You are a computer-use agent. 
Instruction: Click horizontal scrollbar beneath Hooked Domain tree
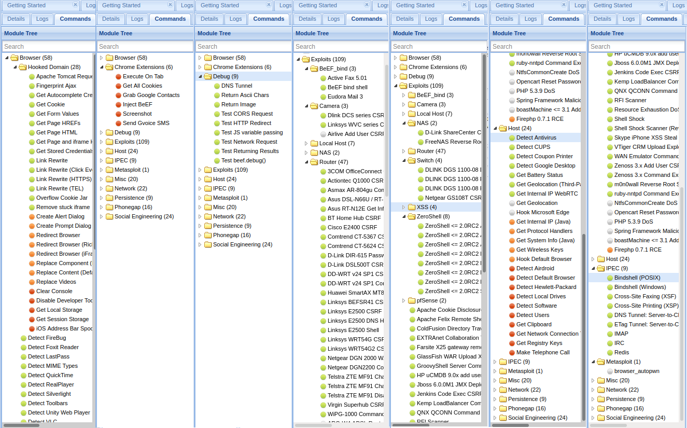[x=21, y=425]
